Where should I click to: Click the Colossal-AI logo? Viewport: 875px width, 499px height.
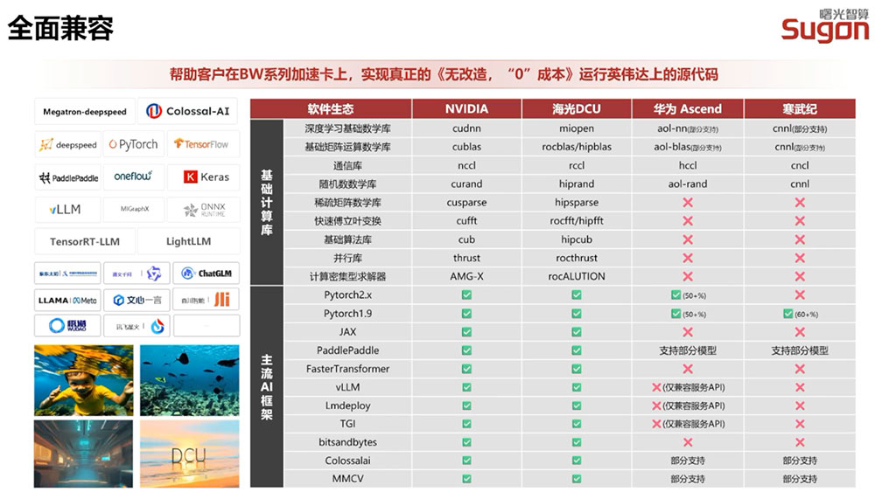pyautogui.click(x=188, y=111)
